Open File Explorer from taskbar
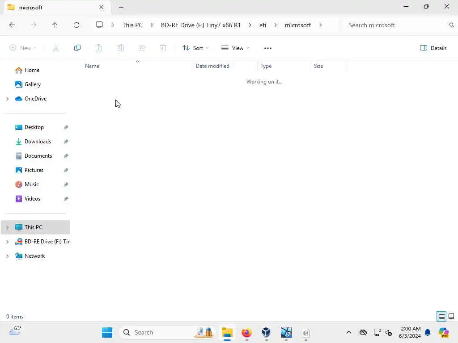The height and width of the screenshot is (343, 458). (227, 332)
